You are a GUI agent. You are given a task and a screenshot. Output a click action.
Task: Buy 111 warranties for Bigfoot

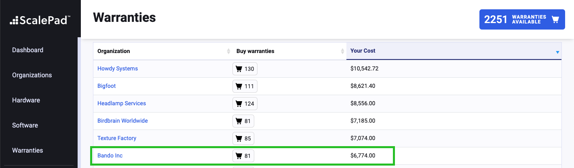pyautogui.click(x=245, y=86)
